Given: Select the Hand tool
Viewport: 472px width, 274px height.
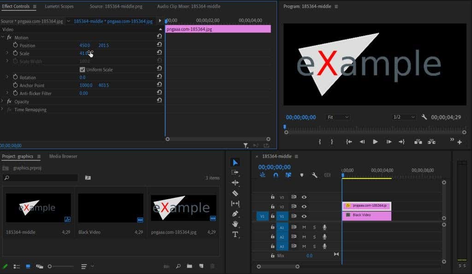Looking at the screenshot, I should (x=235, y=224).
